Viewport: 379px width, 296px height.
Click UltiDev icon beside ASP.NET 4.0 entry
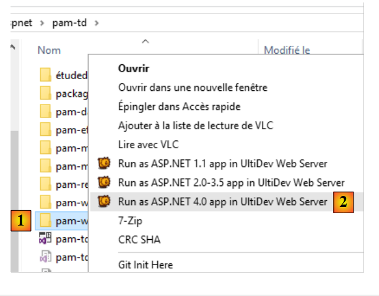tap(105, 201)
